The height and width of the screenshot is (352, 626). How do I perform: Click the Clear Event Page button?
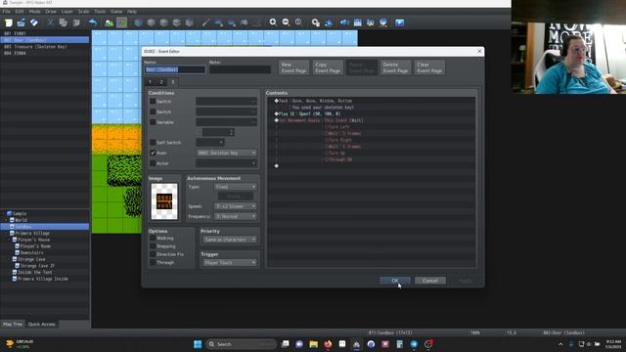429,67
